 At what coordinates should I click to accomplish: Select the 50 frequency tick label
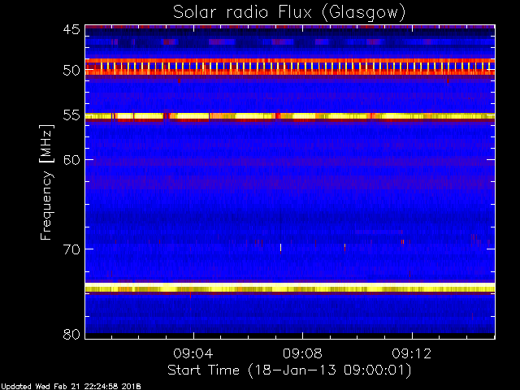71,71
